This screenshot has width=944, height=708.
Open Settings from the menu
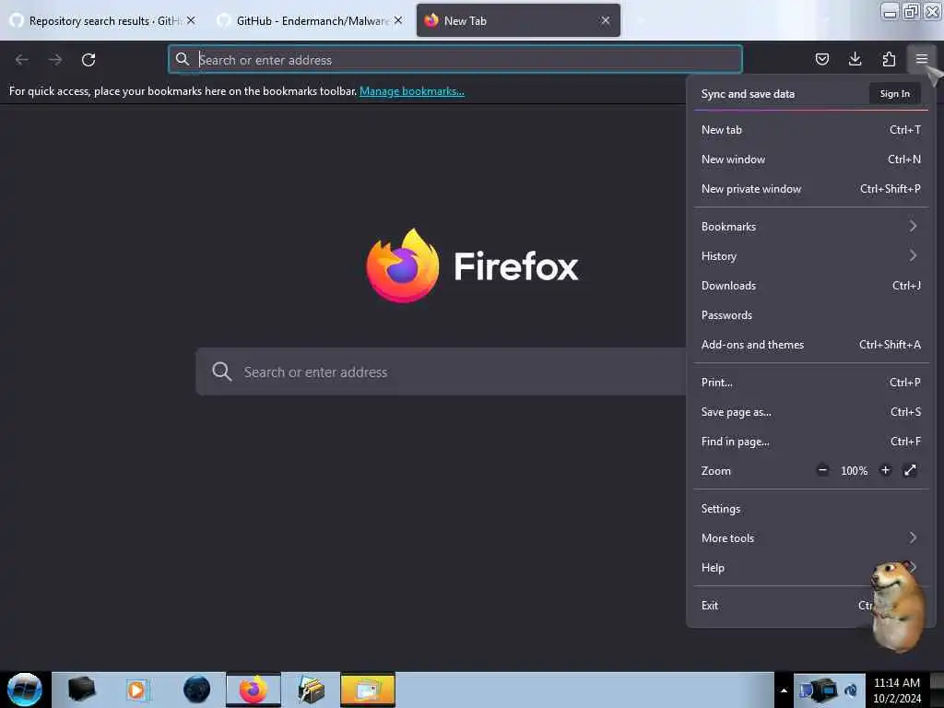pos(810,508)
